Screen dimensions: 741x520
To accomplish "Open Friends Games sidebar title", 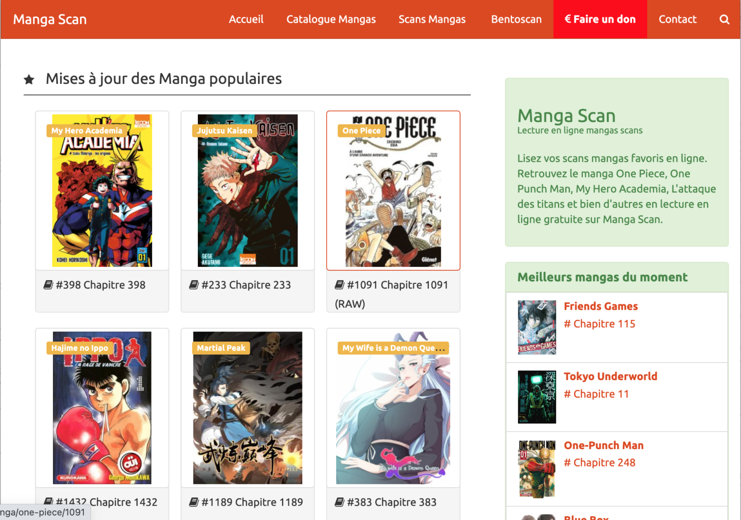I will [601, 306].
